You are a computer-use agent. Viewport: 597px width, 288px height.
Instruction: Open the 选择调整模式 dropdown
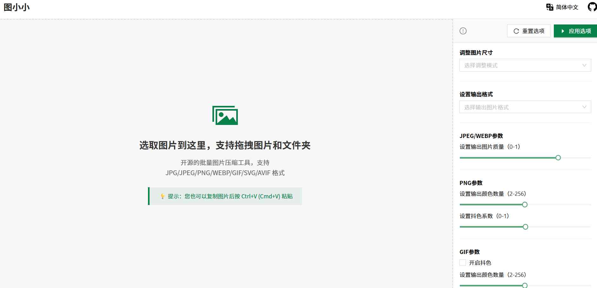525,65
